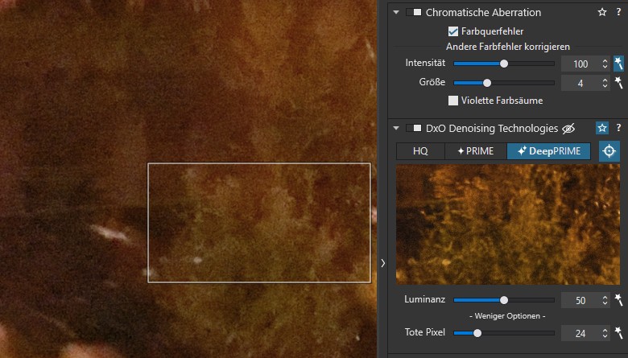Image resolution: width=628 pixels, height=358 pixels.
Task: Uncheck the Farbquerfehler checkbox
Action: [x=453, y=31]
